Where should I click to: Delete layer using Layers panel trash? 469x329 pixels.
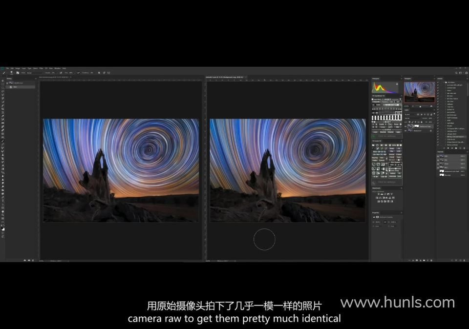pyautogui.click(x=431, y=260)
